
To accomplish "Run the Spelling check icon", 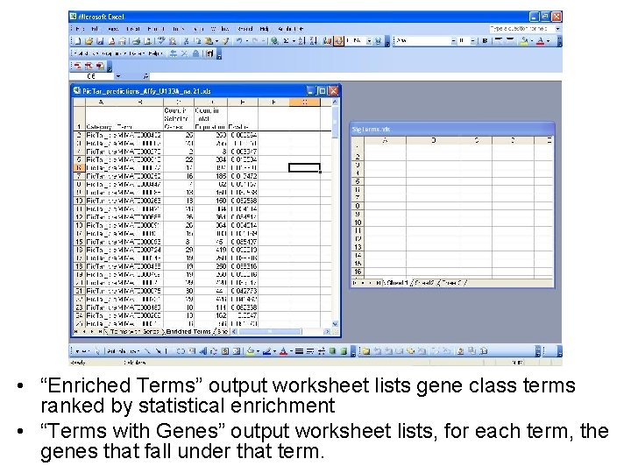I will pyautogui.click(x=161, y=40).
